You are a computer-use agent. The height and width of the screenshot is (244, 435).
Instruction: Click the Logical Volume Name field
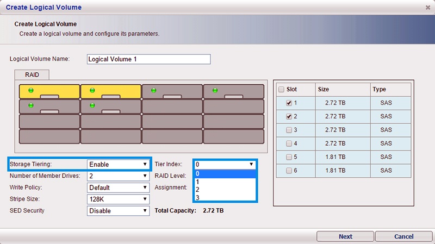(x=148, y=59)
